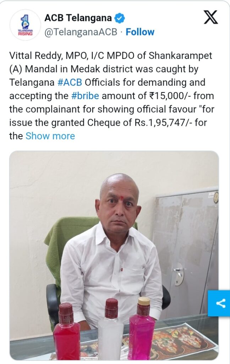Expand the post with Show more
The height and width of the screenshot is (364, 230).
(x=50, y=136)
